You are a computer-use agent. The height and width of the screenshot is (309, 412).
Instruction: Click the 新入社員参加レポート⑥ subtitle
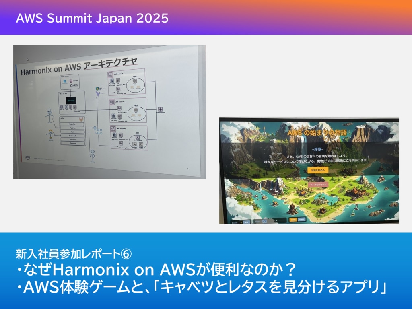click(74, 254)
